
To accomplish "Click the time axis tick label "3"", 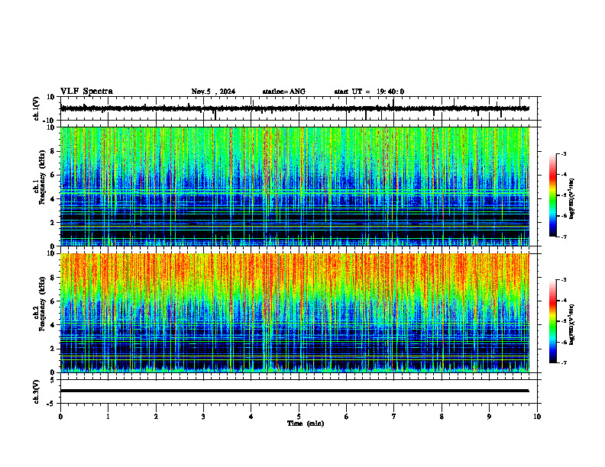I will tap(203, 417).
